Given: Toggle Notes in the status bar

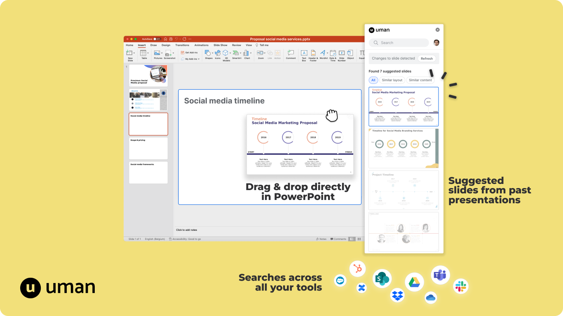Looking at the screenshot, I should [x=321, y=239].
